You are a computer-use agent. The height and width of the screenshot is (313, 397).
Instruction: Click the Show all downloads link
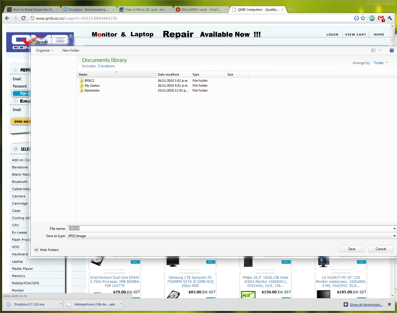(x=366, y=305)
